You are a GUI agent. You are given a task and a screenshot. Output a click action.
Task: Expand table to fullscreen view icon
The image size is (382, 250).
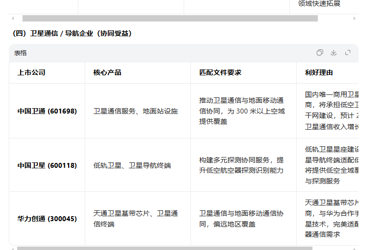click(x=348, y=52)
